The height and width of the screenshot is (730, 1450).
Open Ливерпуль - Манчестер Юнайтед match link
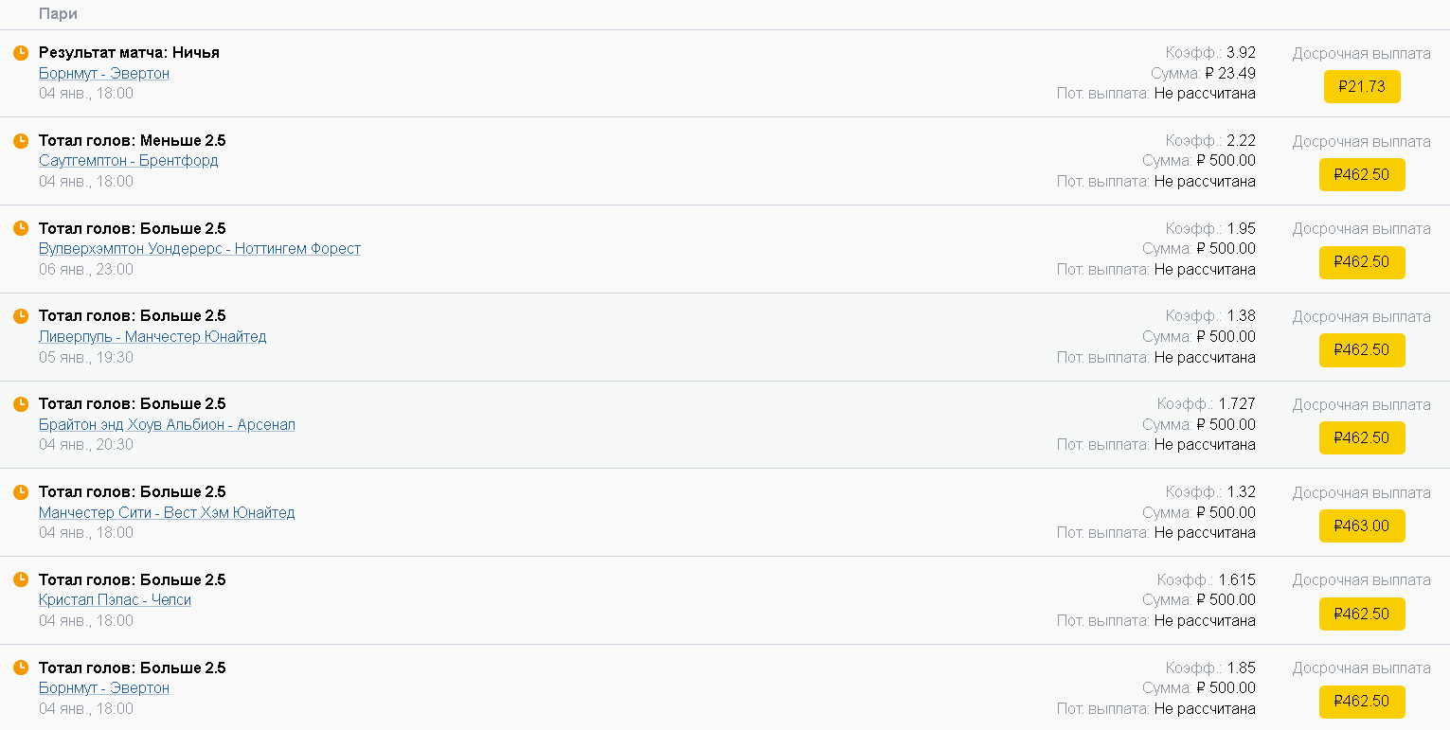(x=152, y=336)
